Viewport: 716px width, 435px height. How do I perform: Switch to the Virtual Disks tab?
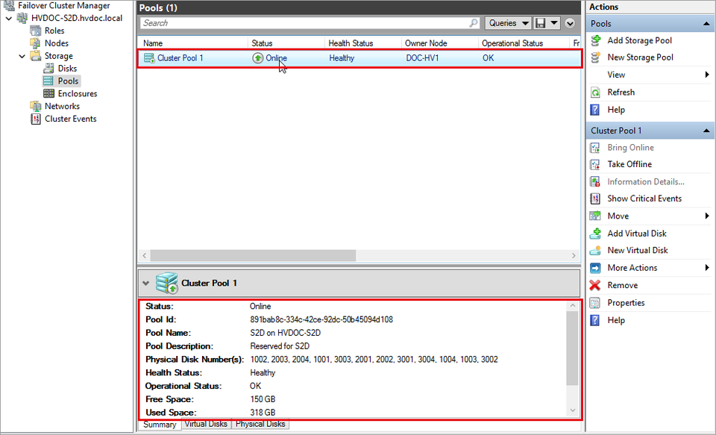tap(206, 424)
